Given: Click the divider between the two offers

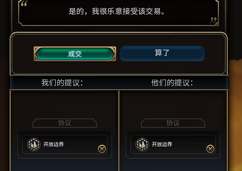Looking at the screenshot, I should tap(119, 131).
